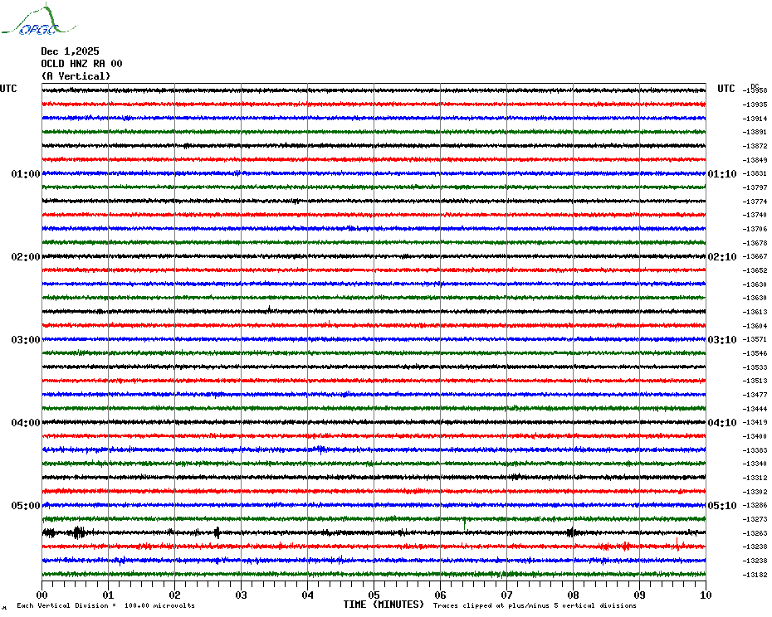Click the "06" minute axis label

click(440, 595)
